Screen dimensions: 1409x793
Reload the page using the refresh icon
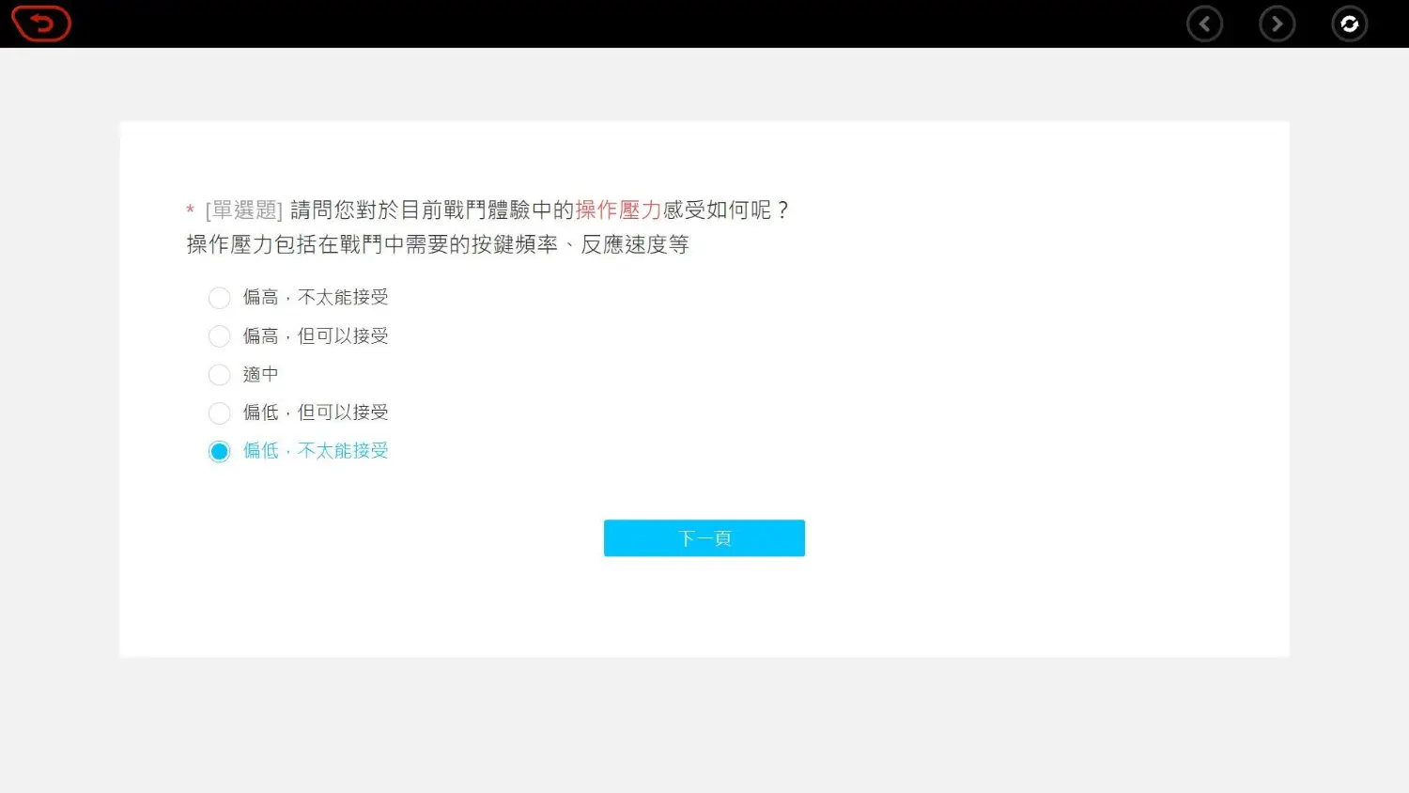(1349, 24)
